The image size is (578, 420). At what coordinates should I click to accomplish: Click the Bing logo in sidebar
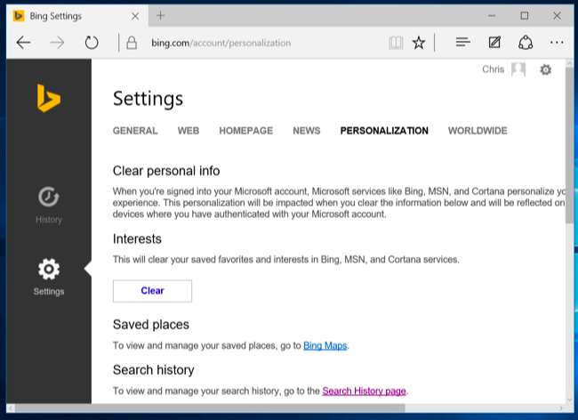[48, 98]
